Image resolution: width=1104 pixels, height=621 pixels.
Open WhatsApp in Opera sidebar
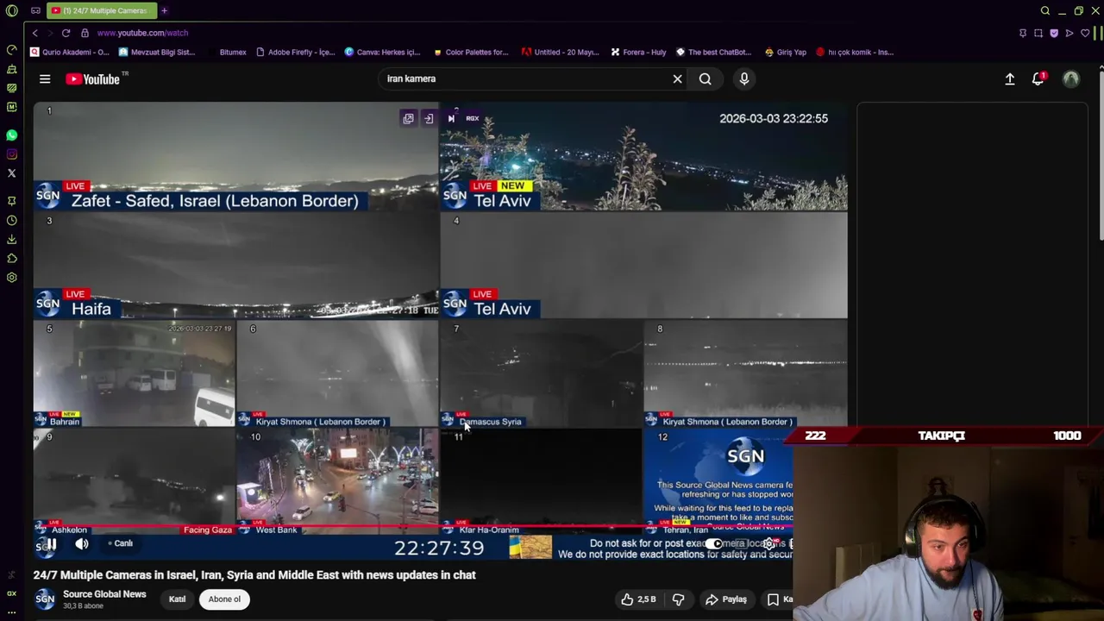tap(11, 135)
